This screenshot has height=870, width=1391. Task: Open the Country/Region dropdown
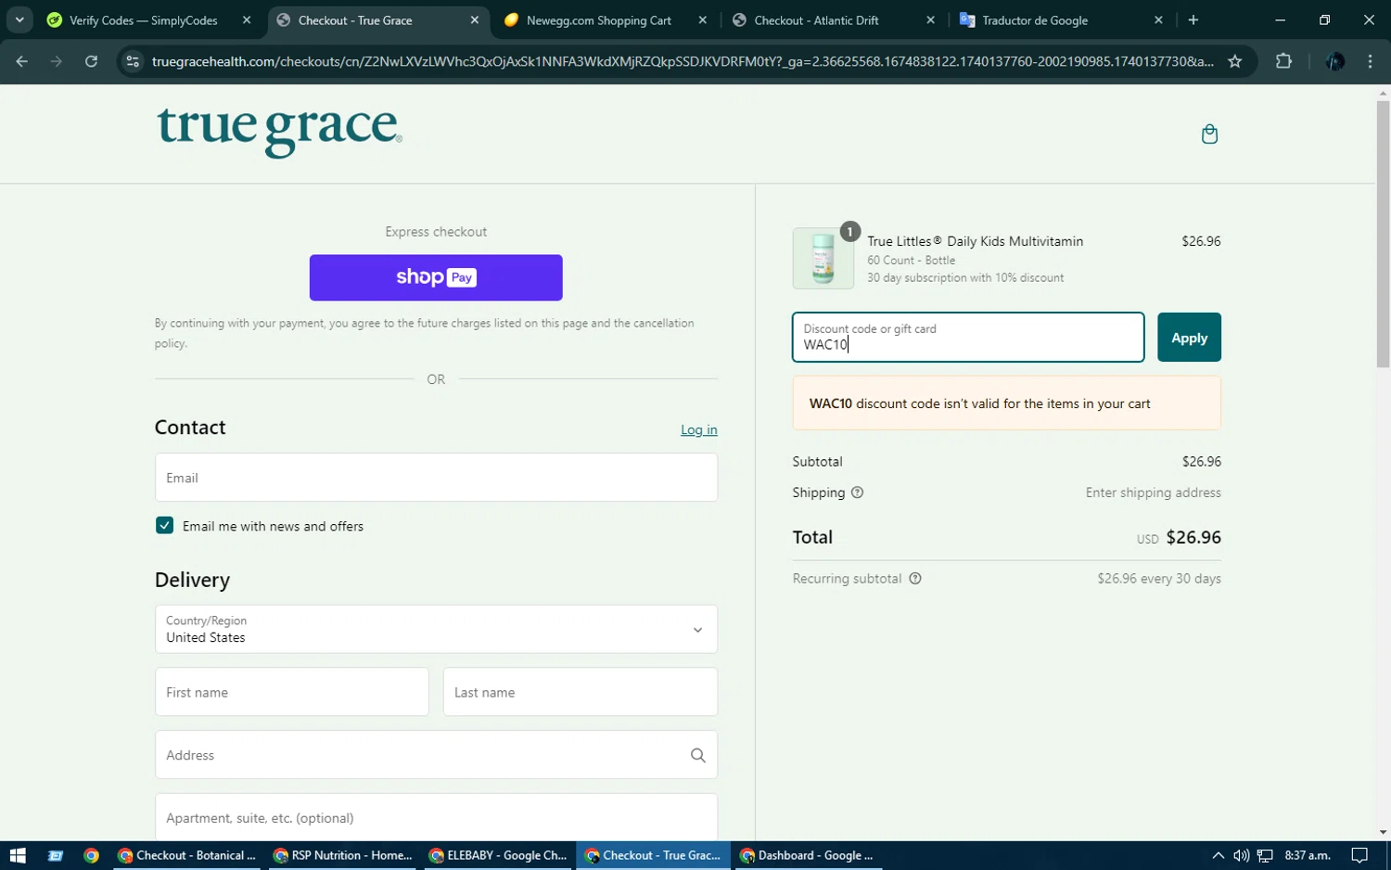click(x=436, y=629)
